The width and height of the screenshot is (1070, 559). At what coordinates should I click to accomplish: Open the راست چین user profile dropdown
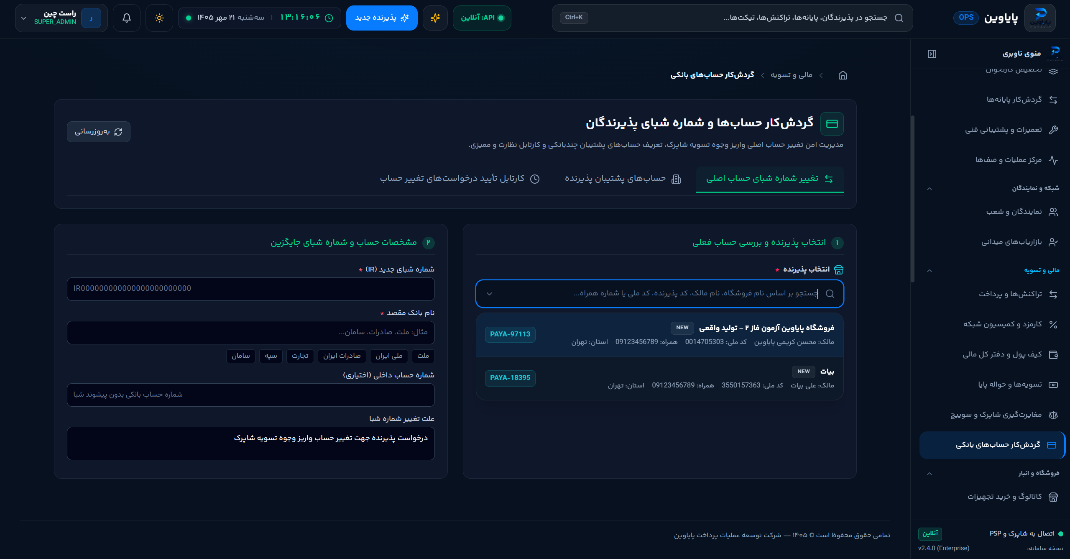(61, 18)
